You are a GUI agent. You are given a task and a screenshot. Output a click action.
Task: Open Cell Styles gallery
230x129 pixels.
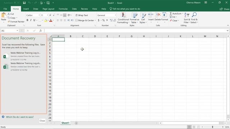pos(143,18)
